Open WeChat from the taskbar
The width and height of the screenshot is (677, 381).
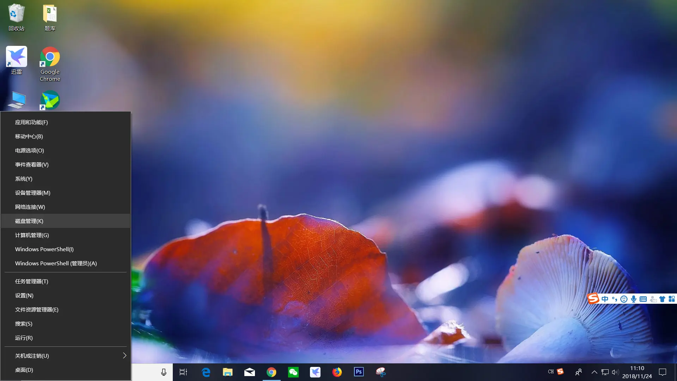coord(293,372)
